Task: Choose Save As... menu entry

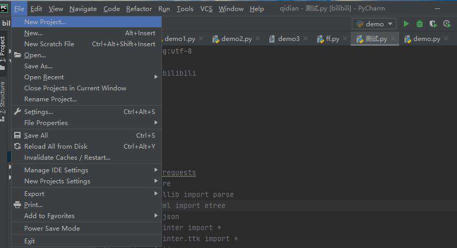Action: pyautogui.click(x=87, y=66)
